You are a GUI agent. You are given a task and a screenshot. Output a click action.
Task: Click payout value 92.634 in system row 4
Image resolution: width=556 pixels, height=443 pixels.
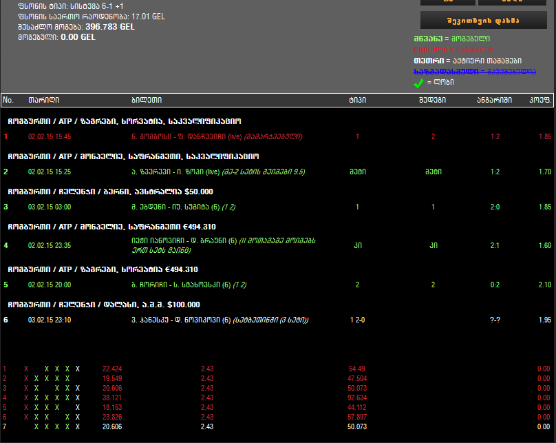click(357, 398)
